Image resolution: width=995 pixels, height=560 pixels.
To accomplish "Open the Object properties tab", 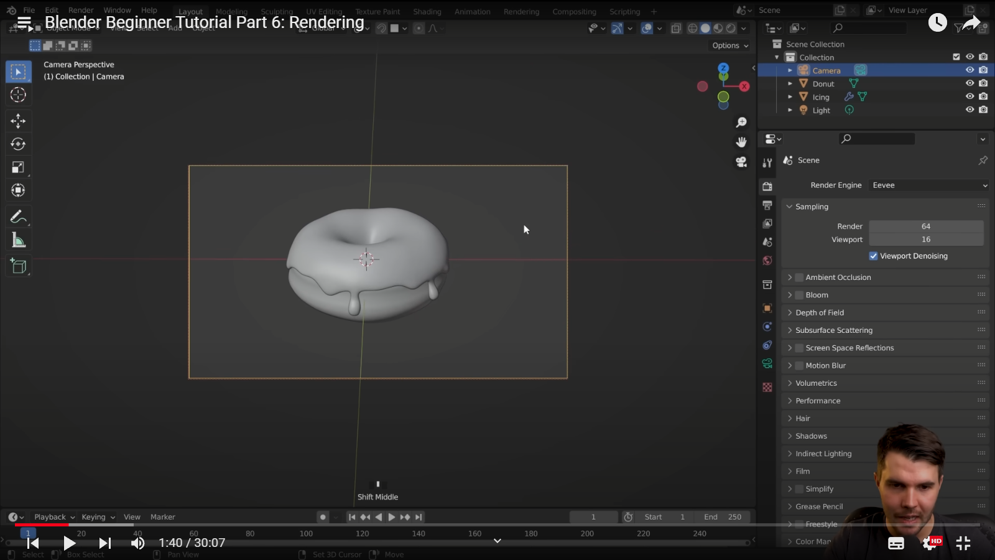I will pos(767,308).
